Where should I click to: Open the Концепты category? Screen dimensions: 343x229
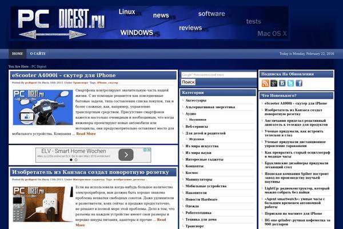(194, 166)
